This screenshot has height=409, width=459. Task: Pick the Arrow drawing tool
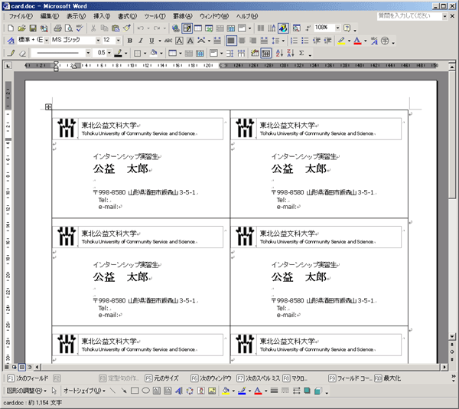coord(124,391)
